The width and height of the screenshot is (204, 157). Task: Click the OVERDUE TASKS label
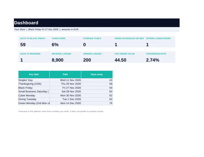(x=92, y=38)
